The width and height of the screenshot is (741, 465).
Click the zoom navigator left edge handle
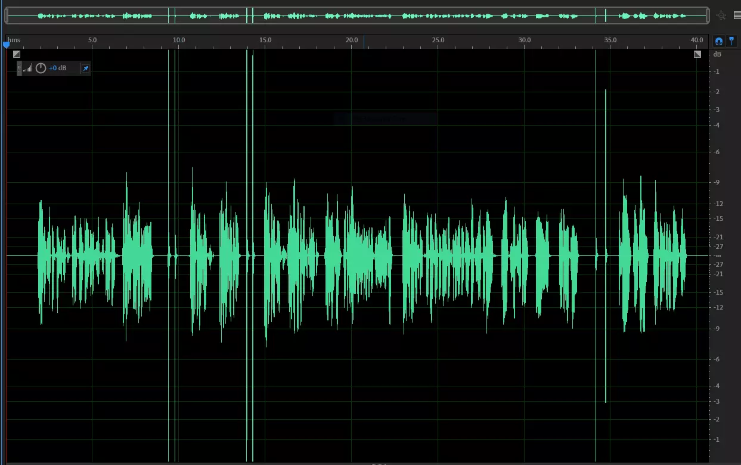pyautogui.click(x=6, y=15)
